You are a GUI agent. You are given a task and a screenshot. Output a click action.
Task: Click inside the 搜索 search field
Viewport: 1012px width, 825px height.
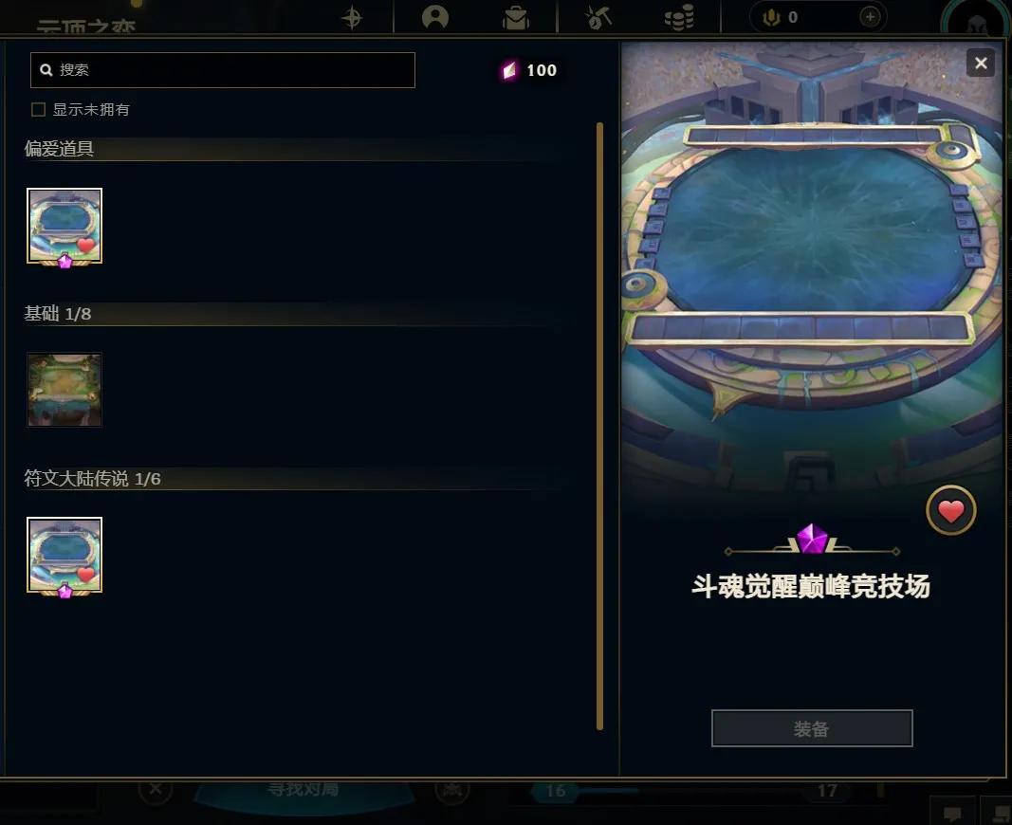click(x=223, y=69)
